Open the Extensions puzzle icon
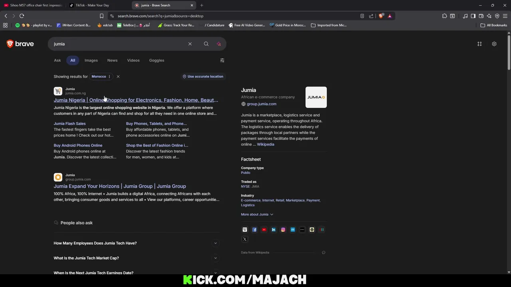The width and height of the screenshot is (511, 287). (x=444, y=16)
